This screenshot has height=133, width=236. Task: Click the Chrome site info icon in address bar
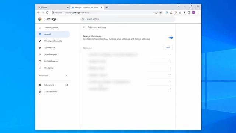coord(53,13)
